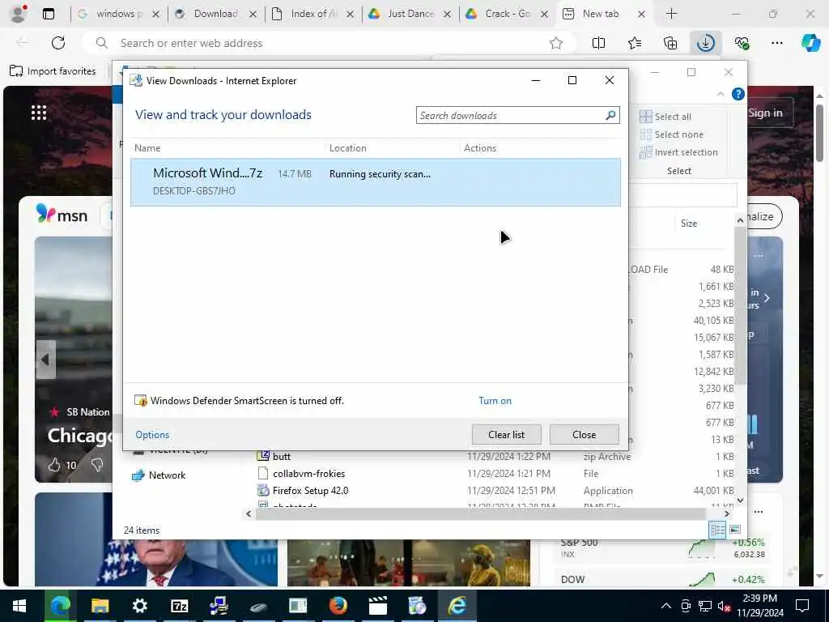This screenshot has width=829, height=622.
Task: Click Clear list button
Action: [x=506, y=434]
